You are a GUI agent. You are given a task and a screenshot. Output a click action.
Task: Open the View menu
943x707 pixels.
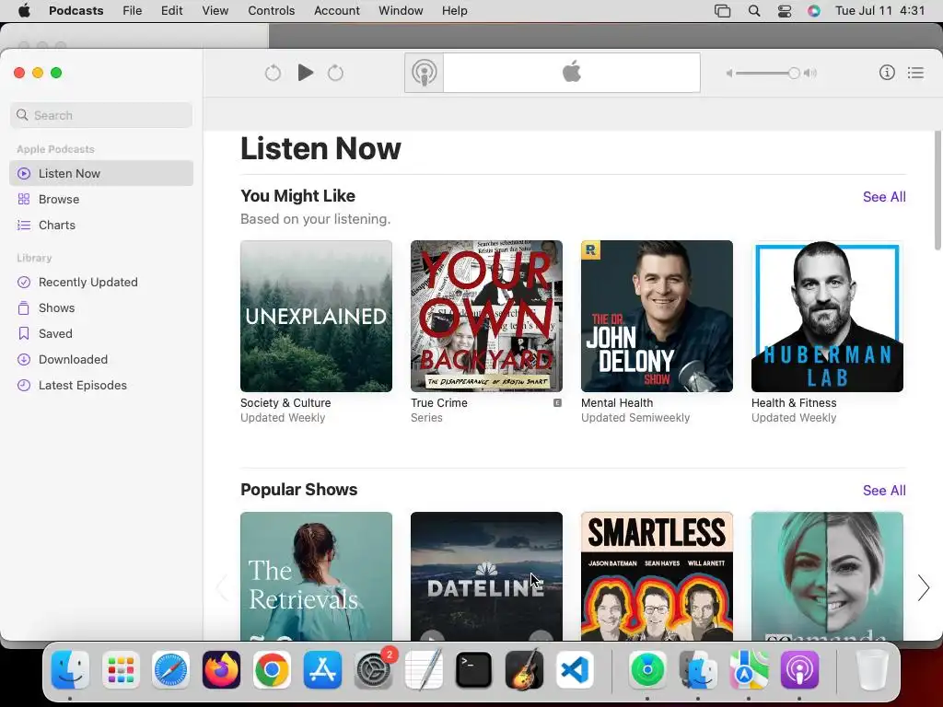pos(215,11)
